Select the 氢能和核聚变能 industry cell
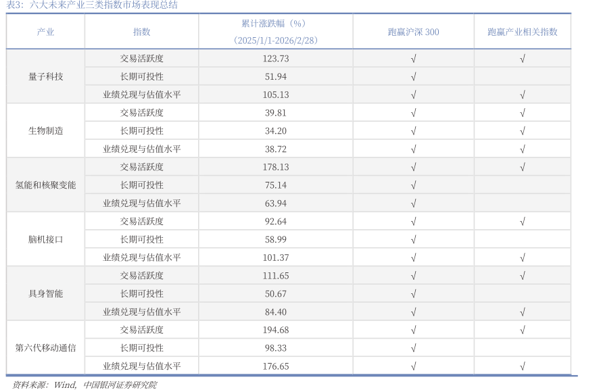The height and width of the screenshot is (392, 601). pos(45,185)
